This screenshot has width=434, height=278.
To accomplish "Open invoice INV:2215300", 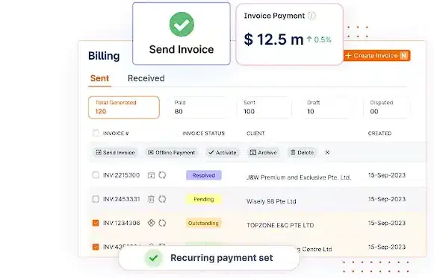I will coord(121,175).
